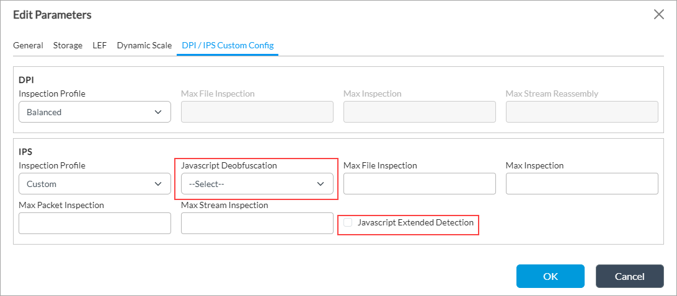
Task: Click DPI Max File Inspection field
Action: (257, 112)
